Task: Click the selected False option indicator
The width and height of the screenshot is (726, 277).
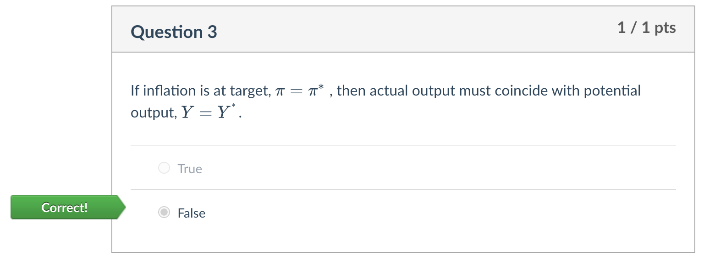Action: pos(164,213)
